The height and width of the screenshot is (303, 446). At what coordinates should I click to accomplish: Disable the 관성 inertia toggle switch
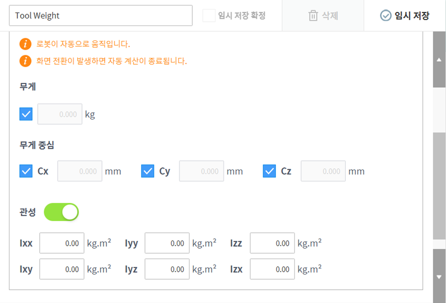(62, 212)
